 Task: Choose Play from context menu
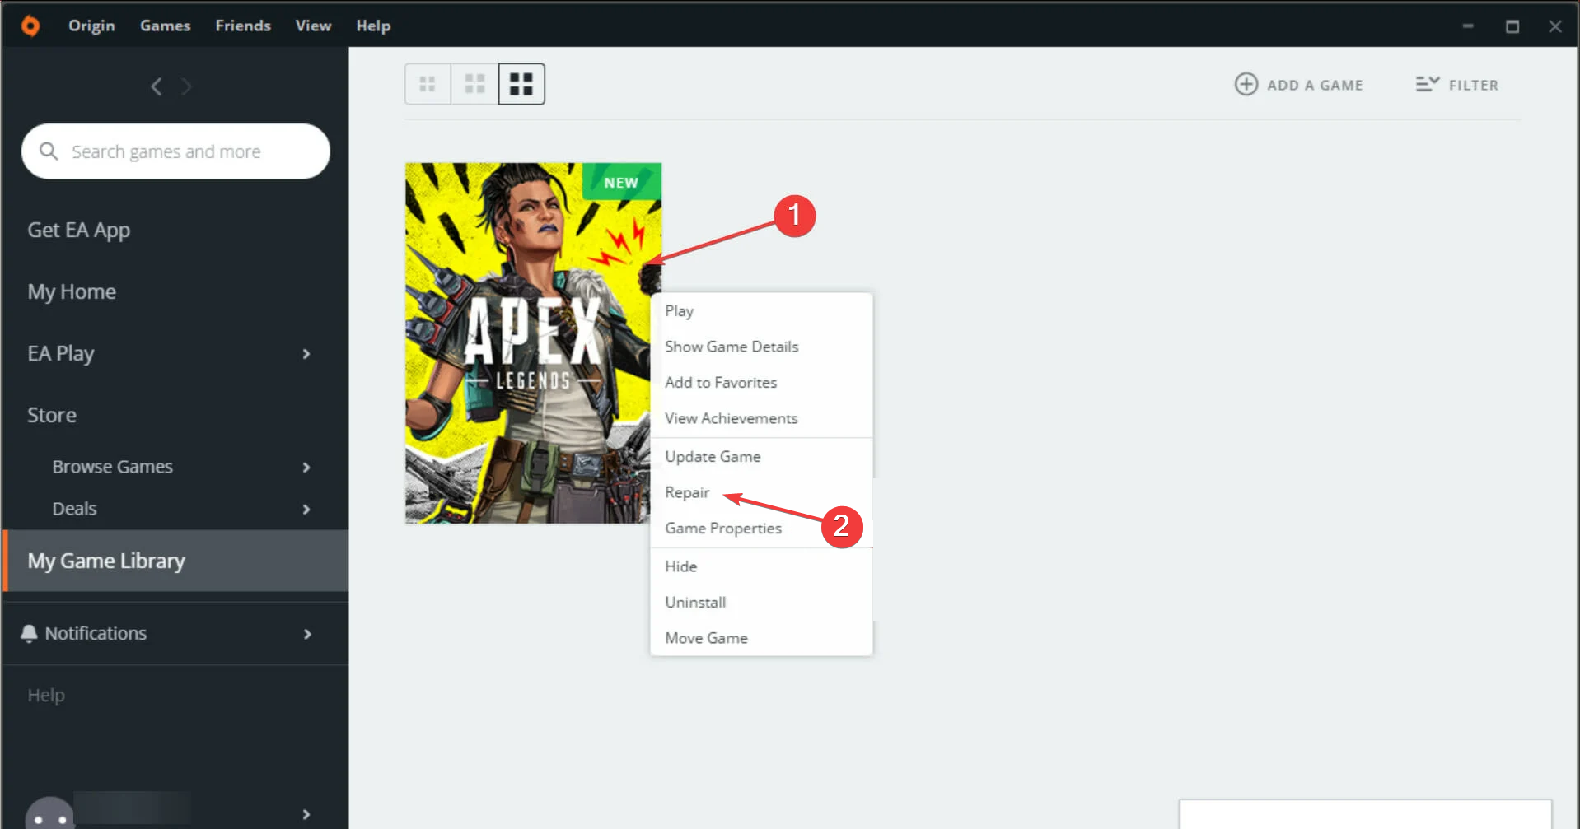click(761, 311)
